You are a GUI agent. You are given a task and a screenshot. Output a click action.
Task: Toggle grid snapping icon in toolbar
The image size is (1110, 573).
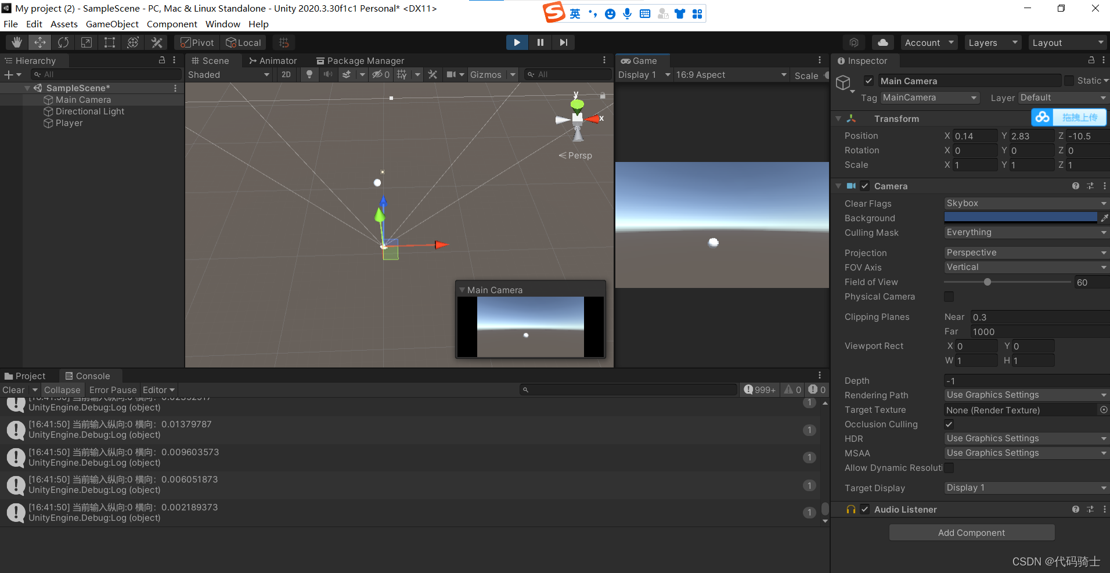[284, 42]
